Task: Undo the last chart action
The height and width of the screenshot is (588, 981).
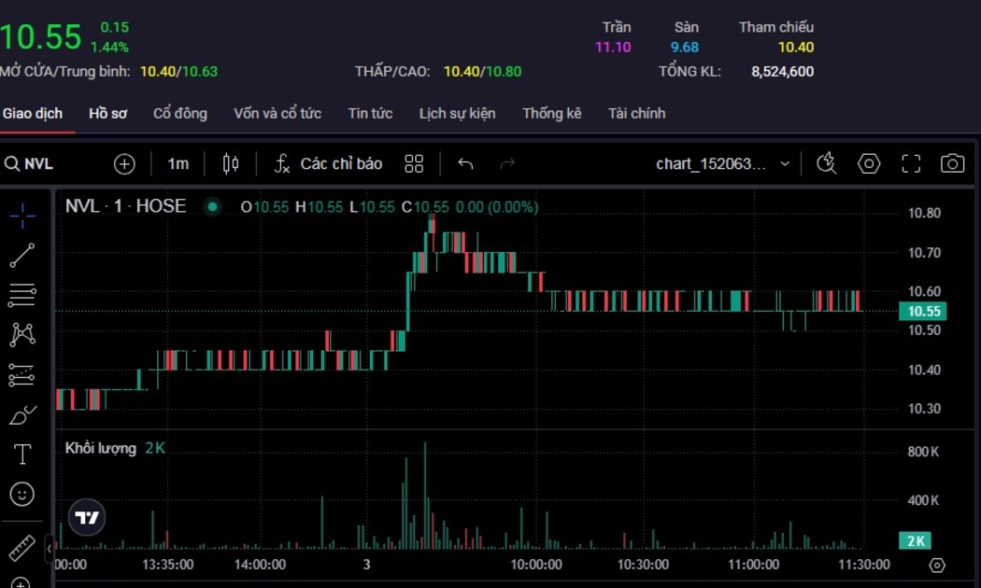Action: [x=465, y=164]
